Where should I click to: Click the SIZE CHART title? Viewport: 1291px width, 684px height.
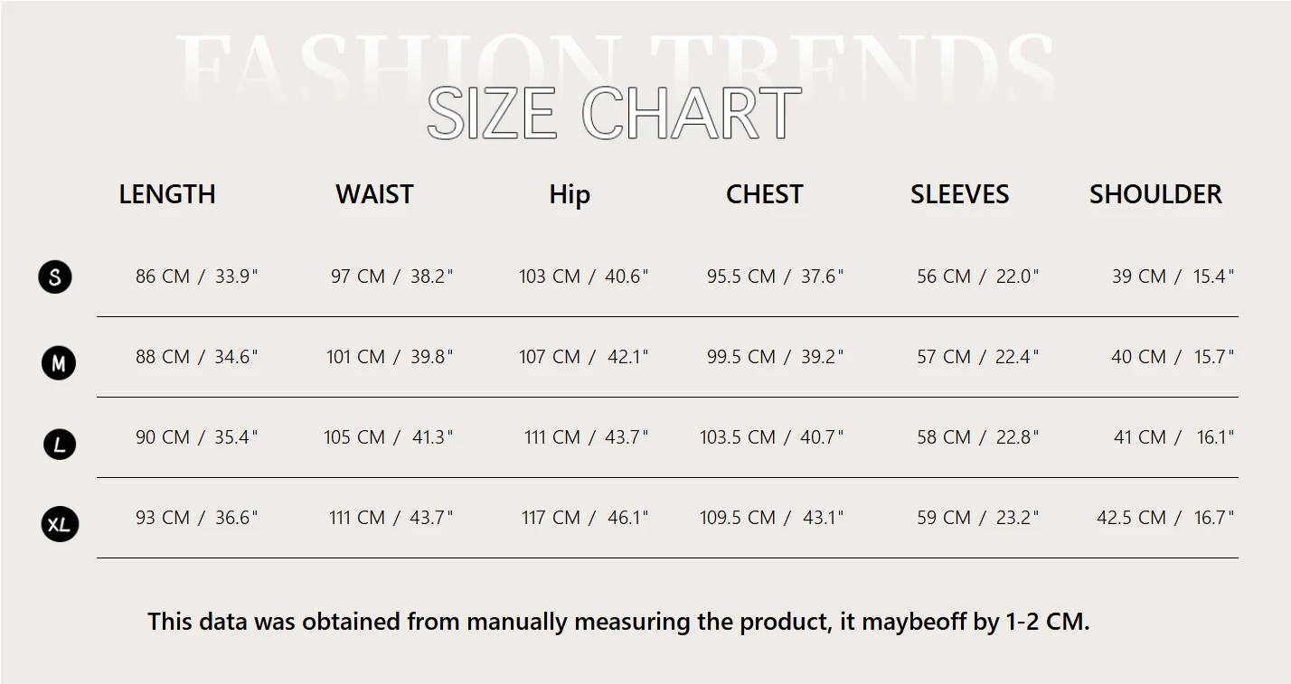point(614,113)
